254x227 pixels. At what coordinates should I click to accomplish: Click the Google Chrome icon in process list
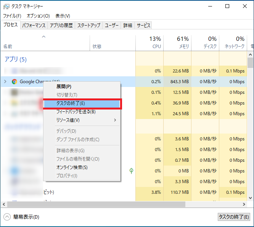click(14, 82)
